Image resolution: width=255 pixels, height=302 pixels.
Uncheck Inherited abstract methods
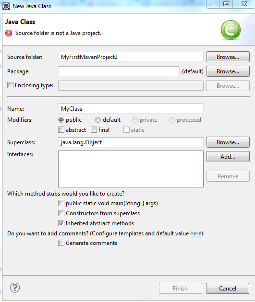(x=61, y=223)
